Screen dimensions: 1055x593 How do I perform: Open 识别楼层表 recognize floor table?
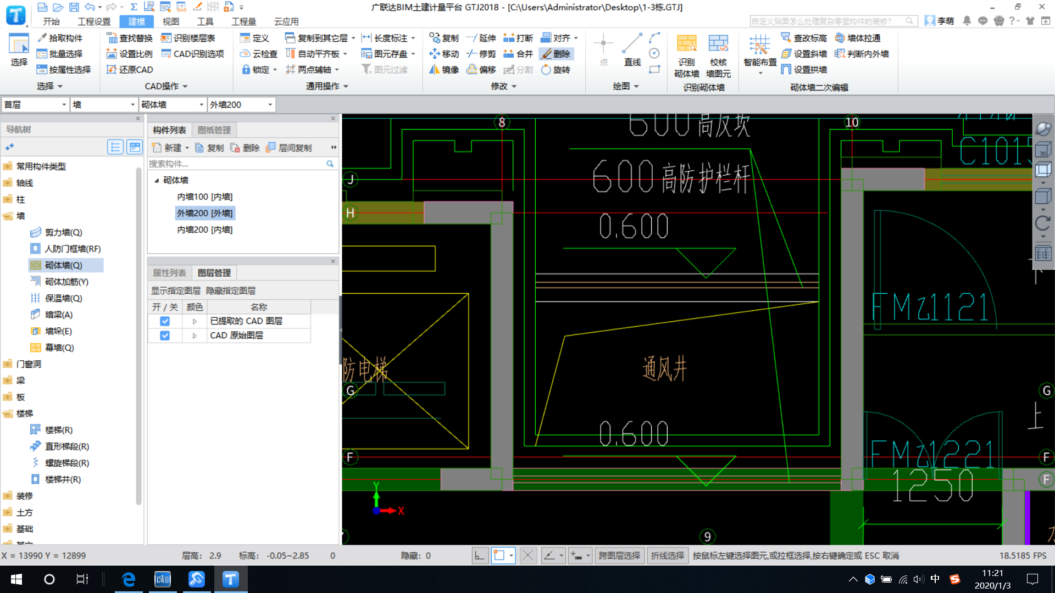pyautogui.click(x=188, y=38)
